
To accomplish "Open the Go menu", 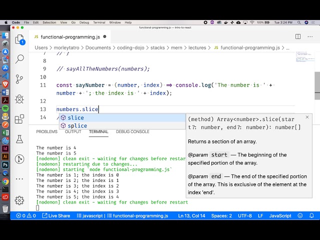I will coord(73,22).
